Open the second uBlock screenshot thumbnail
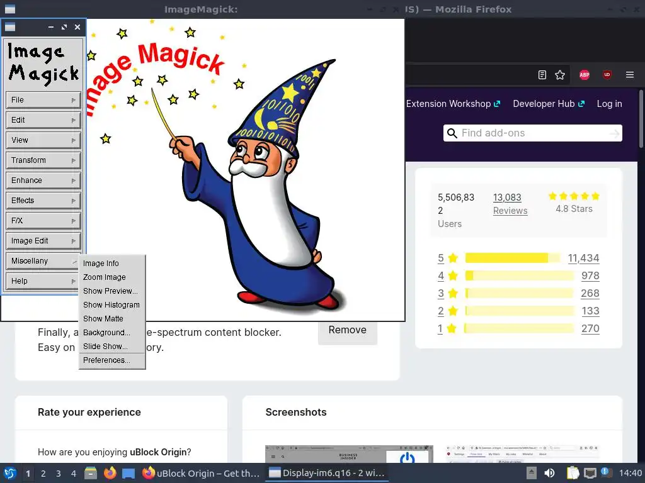645x483 pixels. point(522,454)
